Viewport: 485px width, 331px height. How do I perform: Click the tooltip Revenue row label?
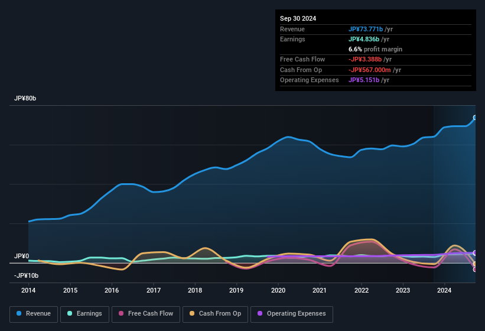click(292, 29)
